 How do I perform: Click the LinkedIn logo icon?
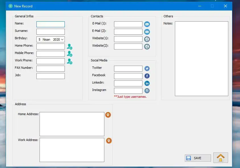147,83
